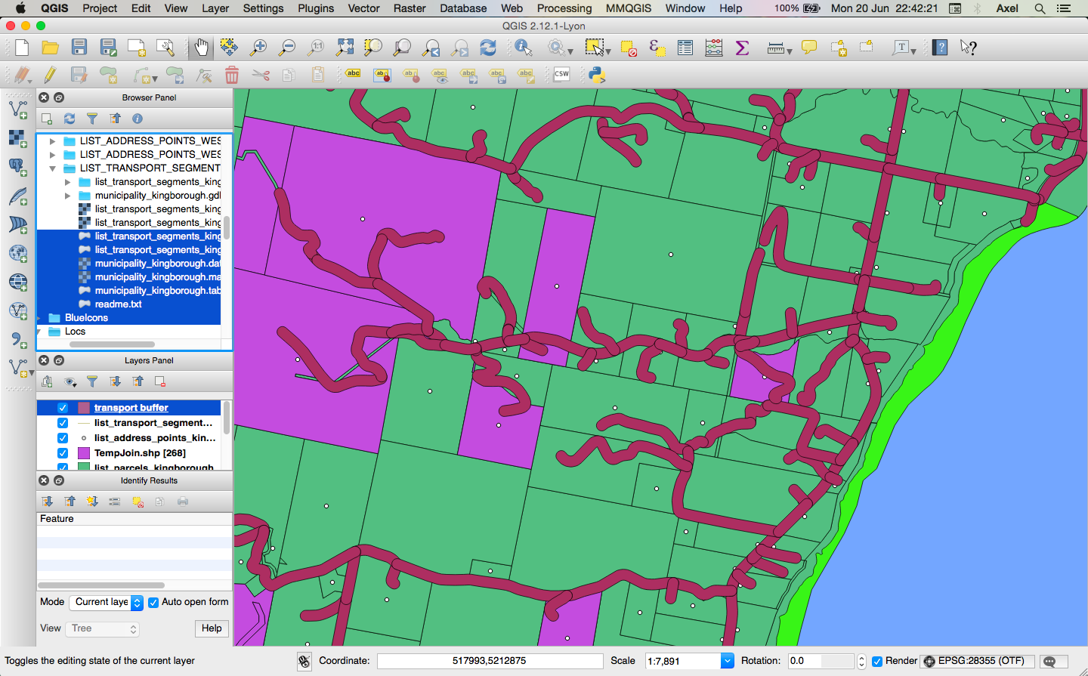Click the Sigma statistical summary icon
The height and width of the screenshot is (676, 1088).
click(742, 48)
